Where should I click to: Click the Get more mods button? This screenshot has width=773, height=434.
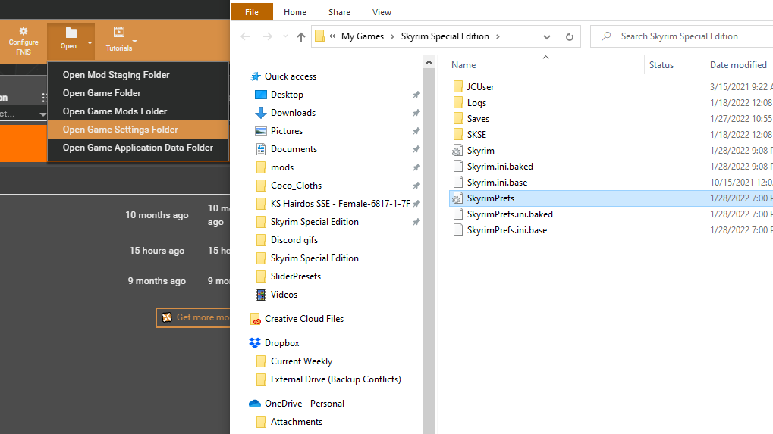pyautogui.click(x=193, y=317)
